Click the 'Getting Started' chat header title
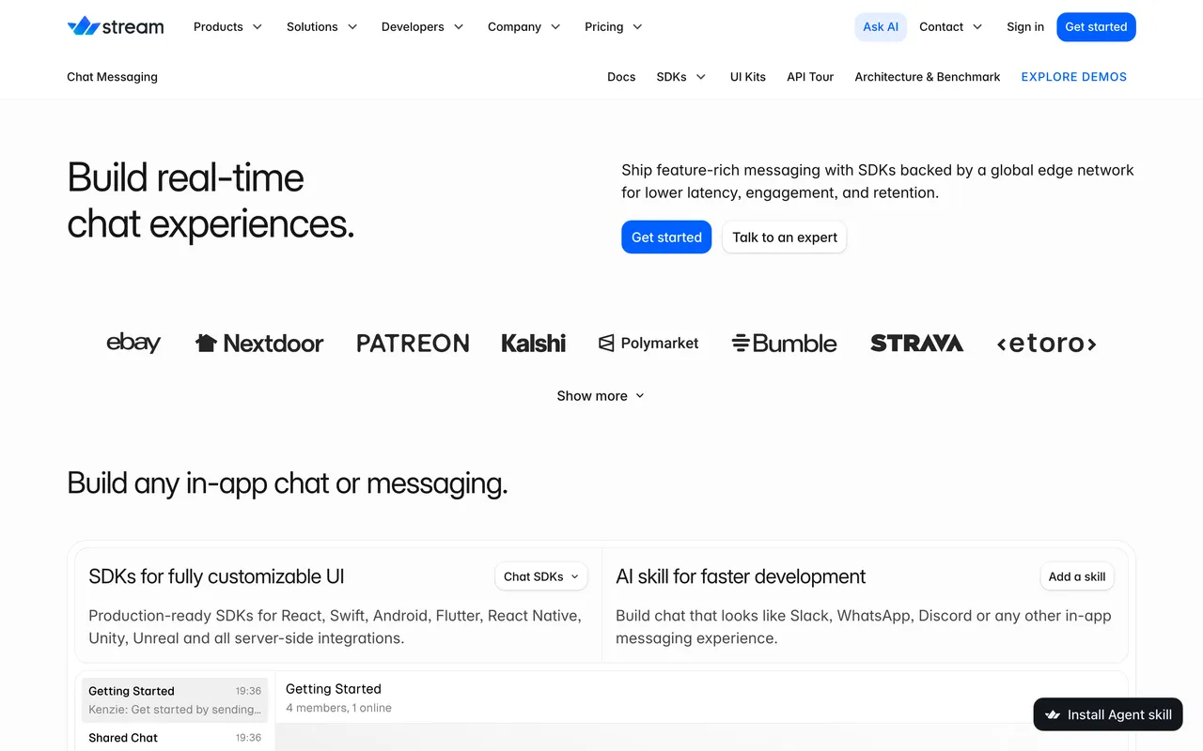The image size is (1203, 751). tap(334, 688)
